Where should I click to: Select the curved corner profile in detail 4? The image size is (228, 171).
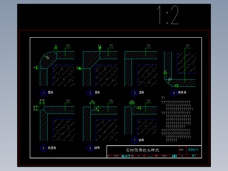[168, 82]
